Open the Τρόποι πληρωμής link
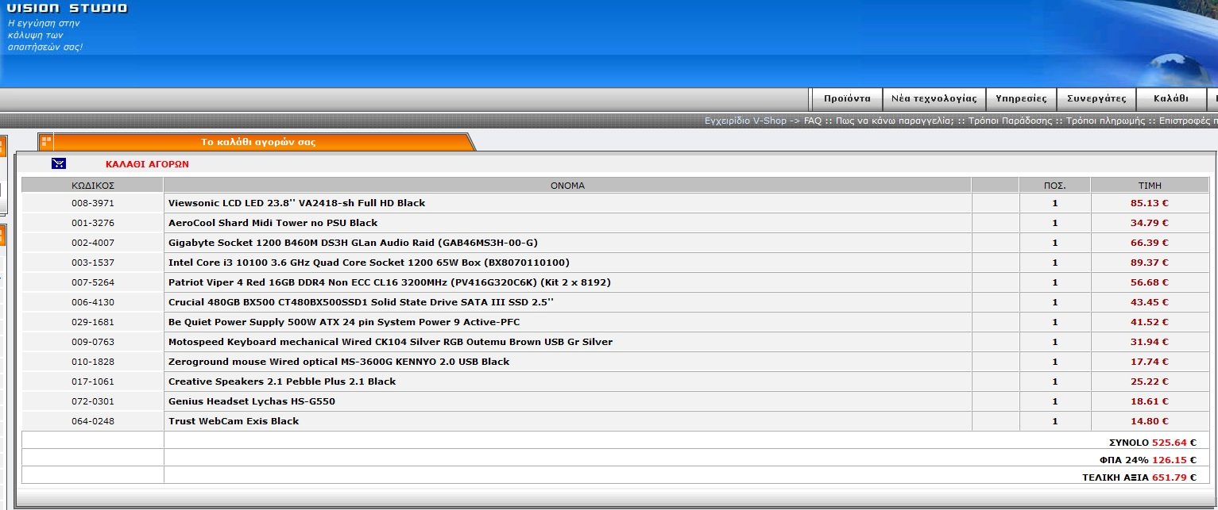 pos(1105,121)
